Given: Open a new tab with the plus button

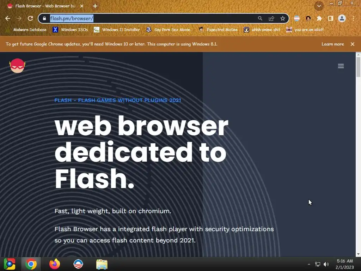Looking at the screenshot, I should (95, 6).
